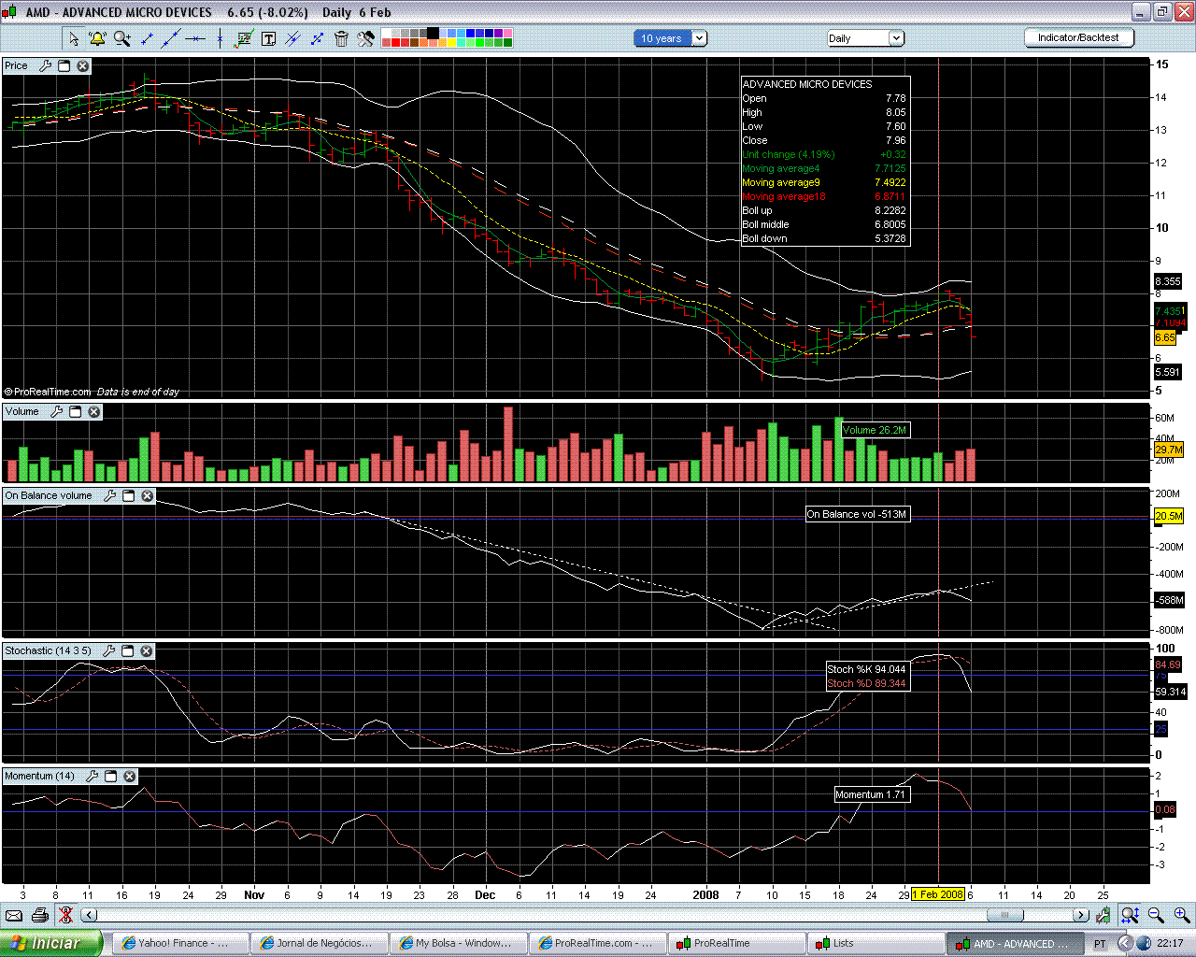The image size is (1196, 957).
Task: Click the envelope email icon
Action: point(14,915)
